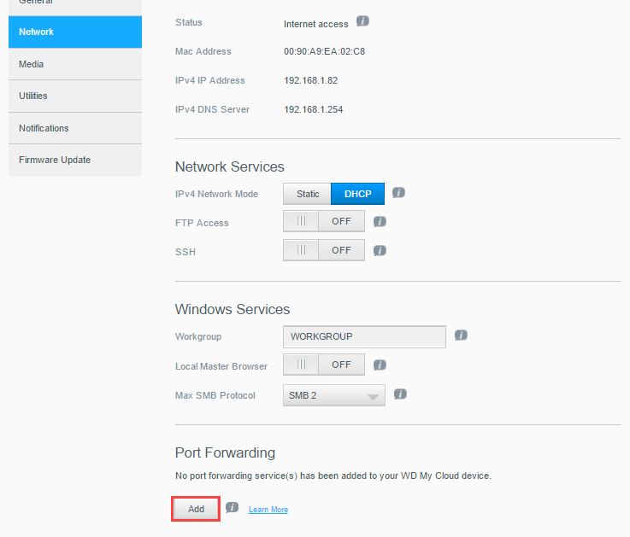Click the no port forwarding services message
This screenshot has width=630, height=537.
tap(333, 476)
